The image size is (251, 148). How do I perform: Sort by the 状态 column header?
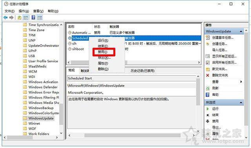tap(100, 27)
